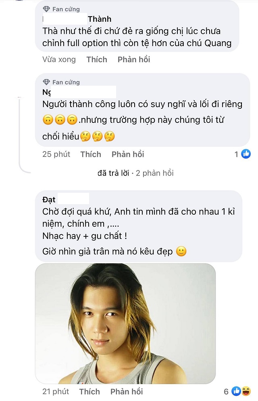The height and width of the screenshot is (401, 258).
Task: Toggle Thích under Đạt's photo comment
Action: pyautogui.click(x=89, y=391)
